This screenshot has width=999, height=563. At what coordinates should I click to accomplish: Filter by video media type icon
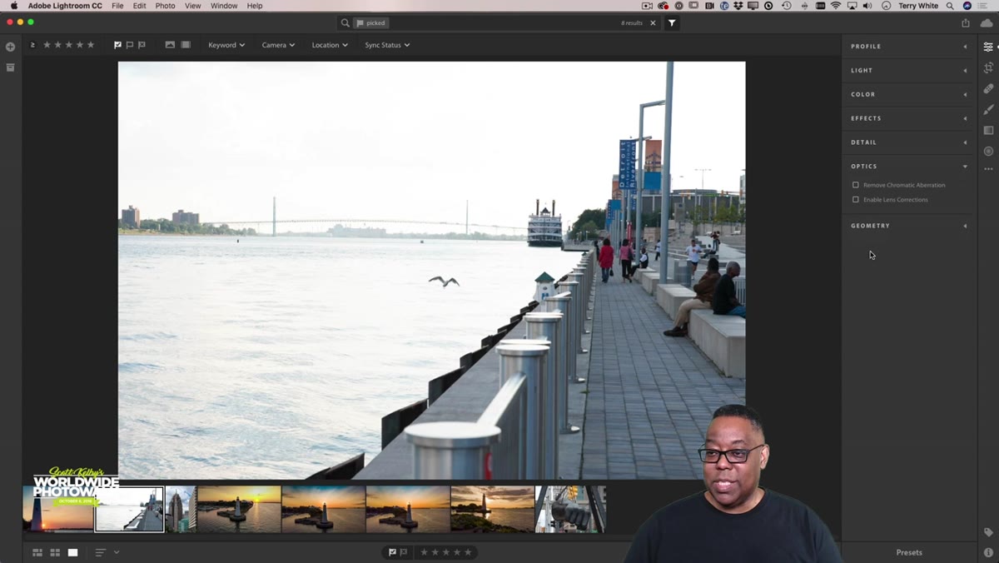tap(186, 45)
